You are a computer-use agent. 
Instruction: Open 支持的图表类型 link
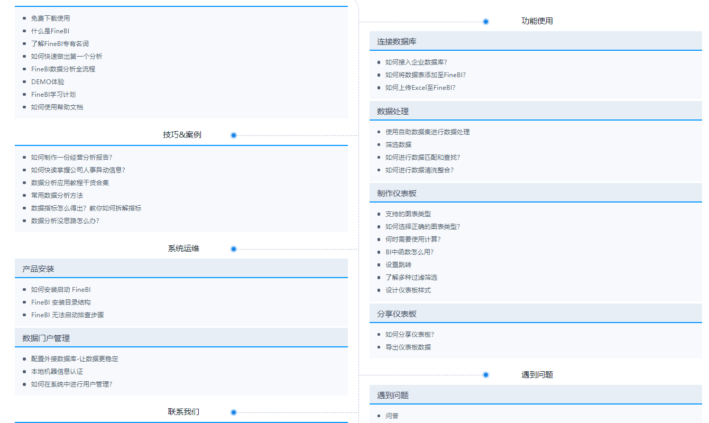[408, 214]
